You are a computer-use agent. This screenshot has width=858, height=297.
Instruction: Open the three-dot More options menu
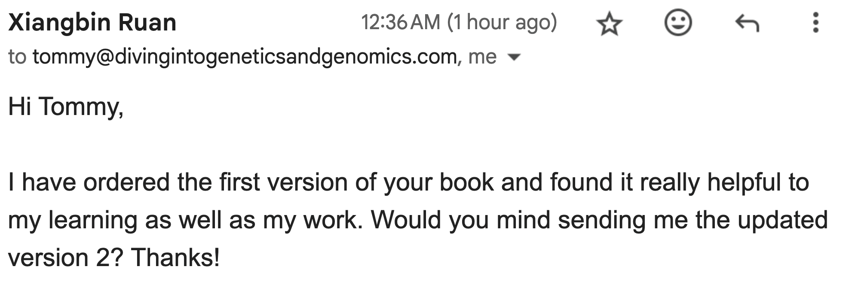click(x=815, y=23)
